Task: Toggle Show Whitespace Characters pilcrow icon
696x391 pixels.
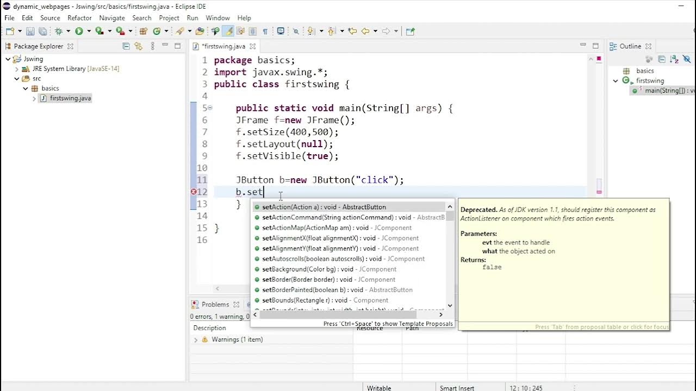Action: point(265,31)
